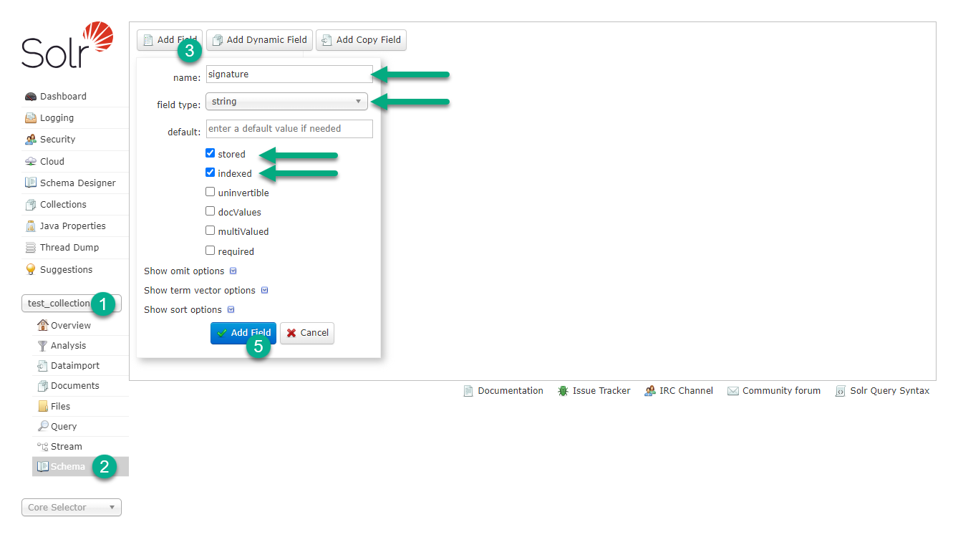Enable the docValues checkbox
The height and width of the screenshot is (537, 958).
coord(211,211)
